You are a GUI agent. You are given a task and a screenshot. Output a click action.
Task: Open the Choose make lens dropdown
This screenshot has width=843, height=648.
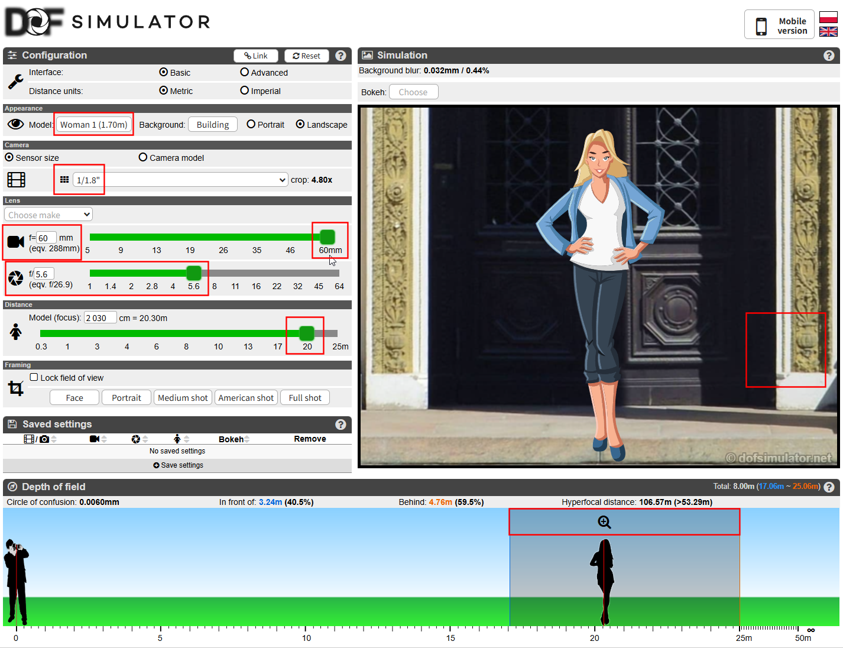(x=48, y=215)
